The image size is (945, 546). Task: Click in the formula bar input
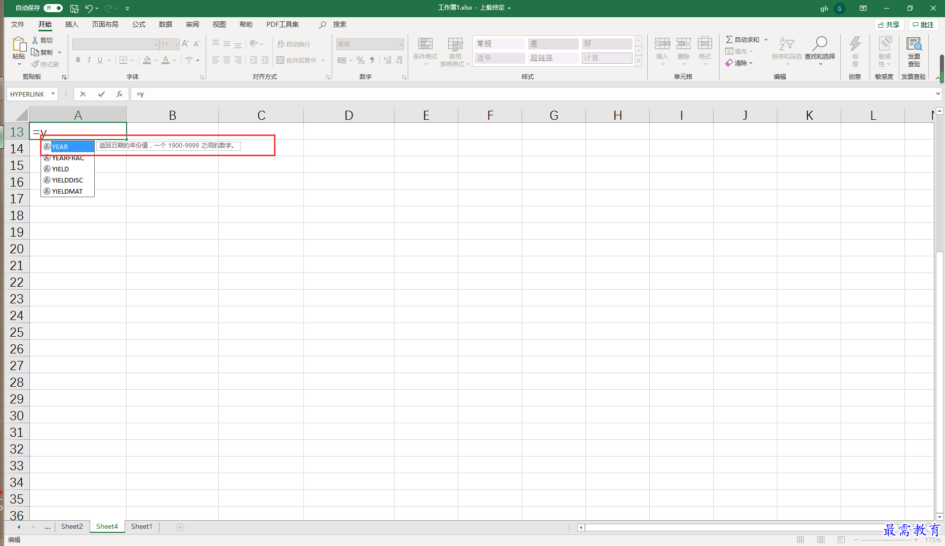pos(532,94)
